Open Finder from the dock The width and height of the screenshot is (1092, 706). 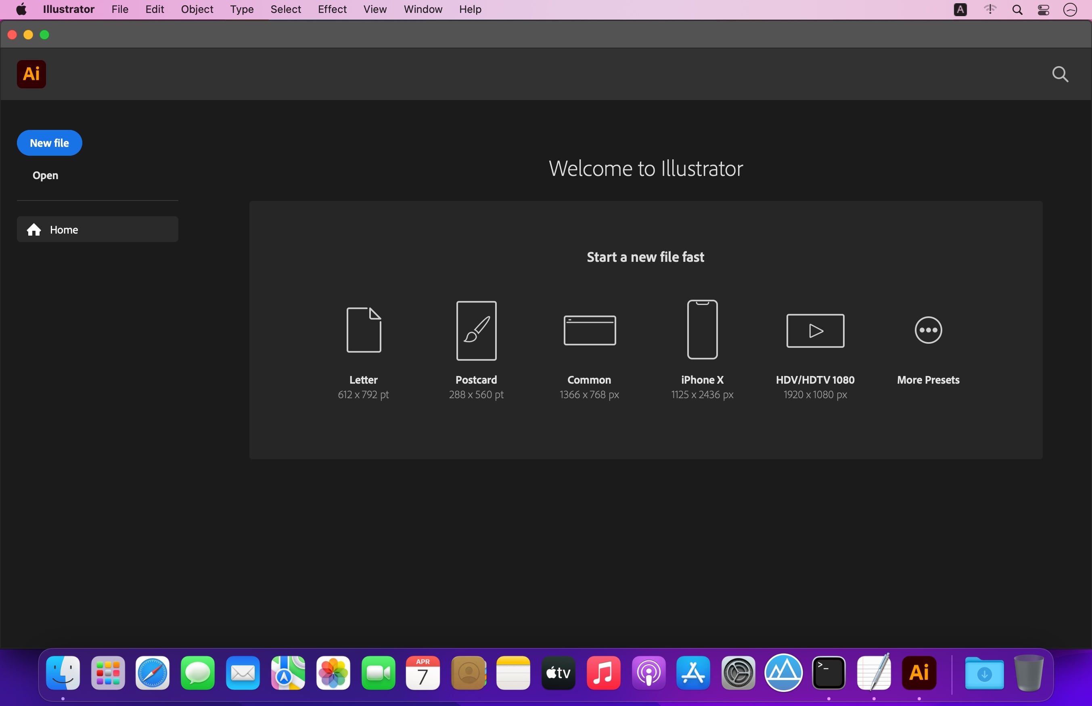point(63,673)
